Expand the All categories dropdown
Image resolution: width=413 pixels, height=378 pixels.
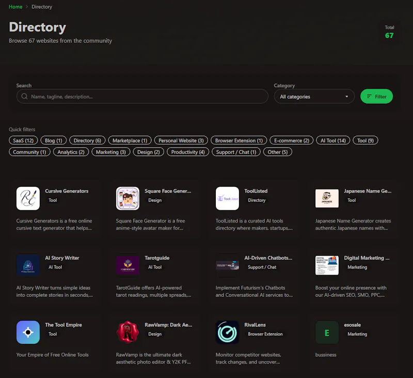tap(314, 97)
